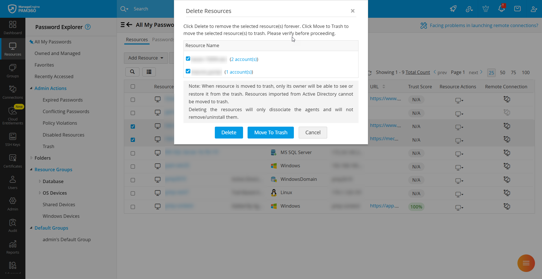Open Facing problems in launching remote connections link
Image resolution: width=542 pixels, height=279 pixels.
click(x=484, y=25)
